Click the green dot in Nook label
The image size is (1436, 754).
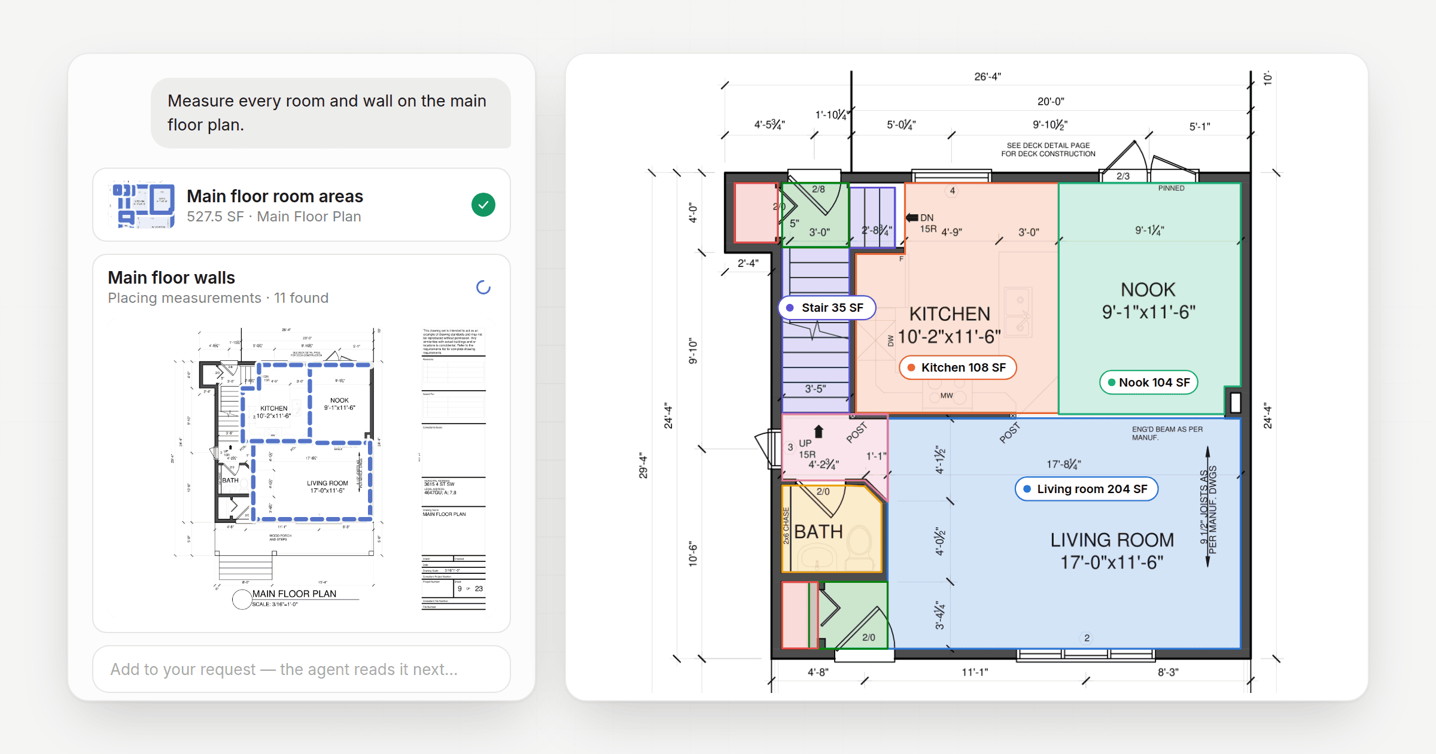tap(1111, 382)
